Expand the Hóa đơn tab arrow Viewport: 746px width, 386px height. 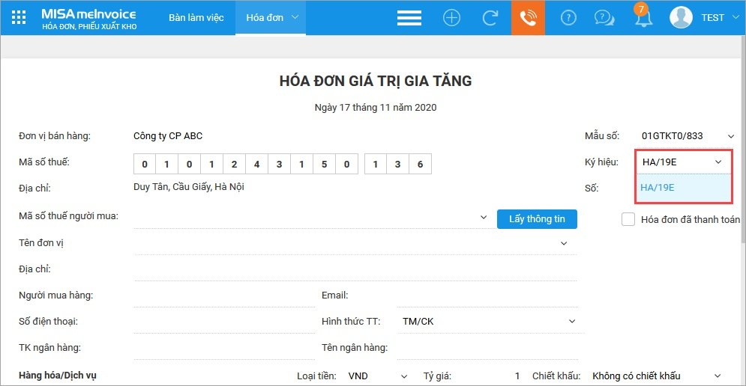pos(295,17)
